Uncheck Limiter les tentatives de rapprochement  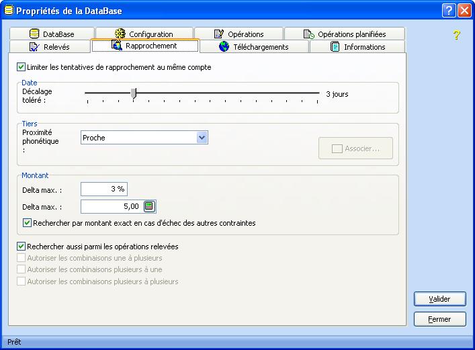coord(21,67)
